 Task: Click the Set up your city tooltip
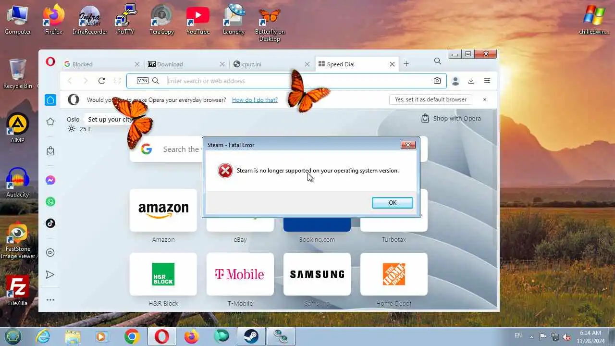[110, 119]
